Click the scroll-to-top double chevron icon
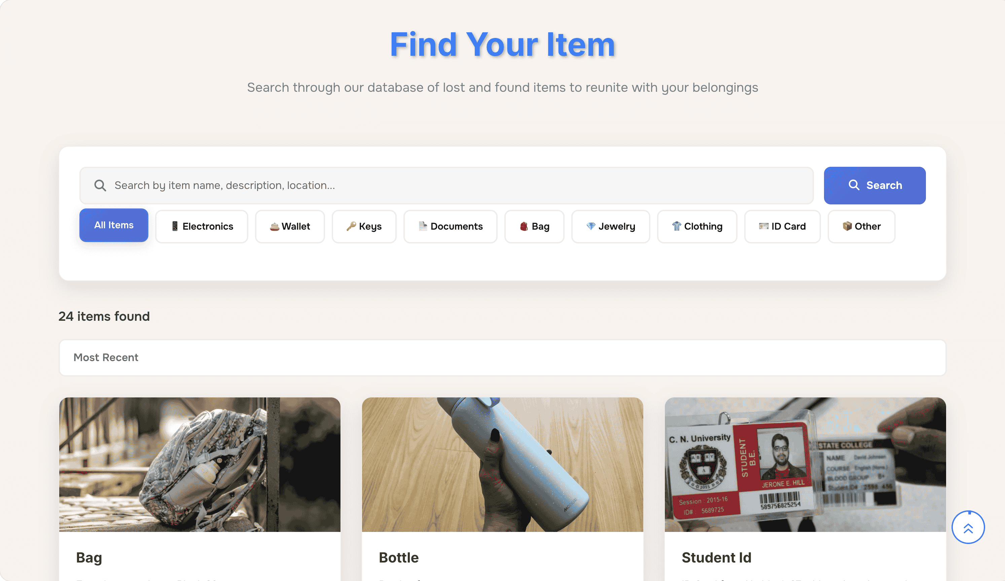 tap(968, 528)
